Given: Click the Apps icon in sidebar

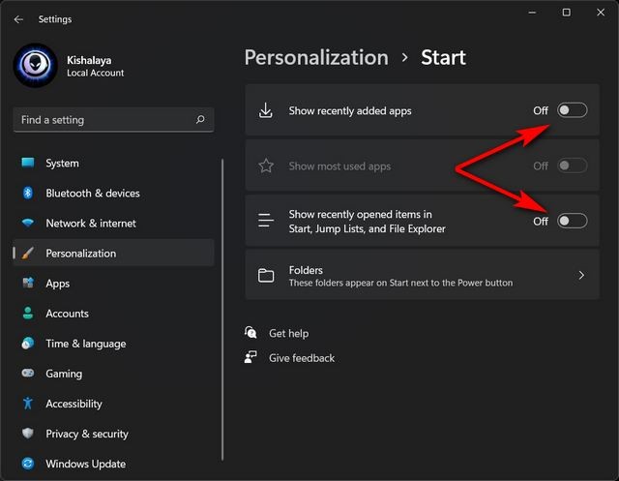Looking at the screenshot, I should [x=28, y=284].
